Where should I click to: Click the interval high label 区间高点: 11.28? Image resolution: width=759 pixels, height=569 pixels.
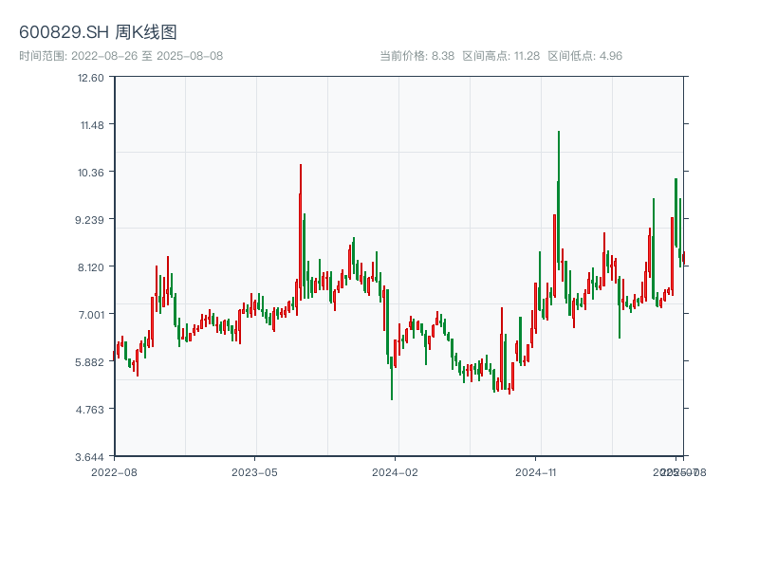tap(501, 56)
